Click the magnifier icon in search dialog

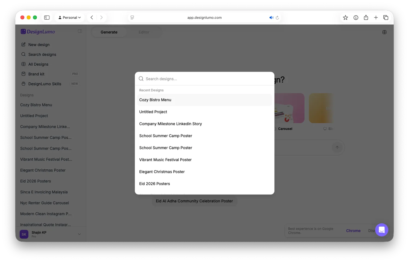click(141, 79)
